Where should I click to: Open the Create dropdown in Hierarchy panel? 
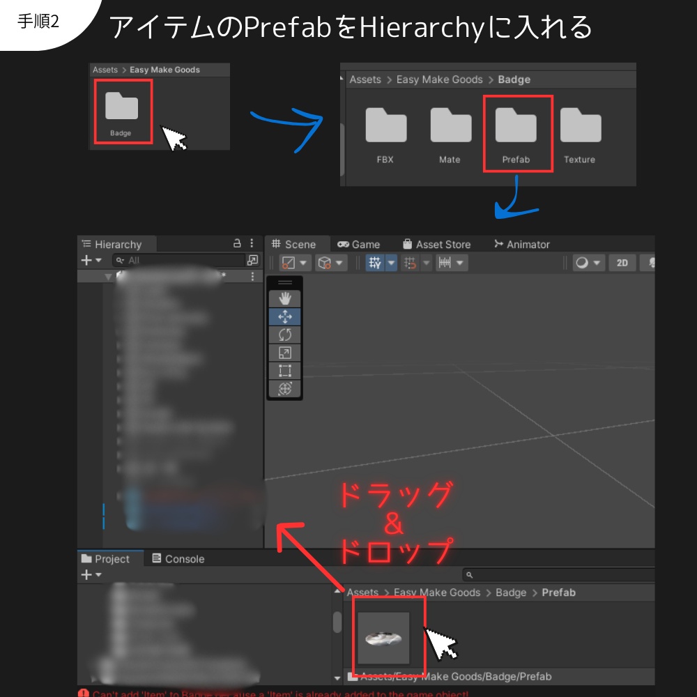[87, 260]
